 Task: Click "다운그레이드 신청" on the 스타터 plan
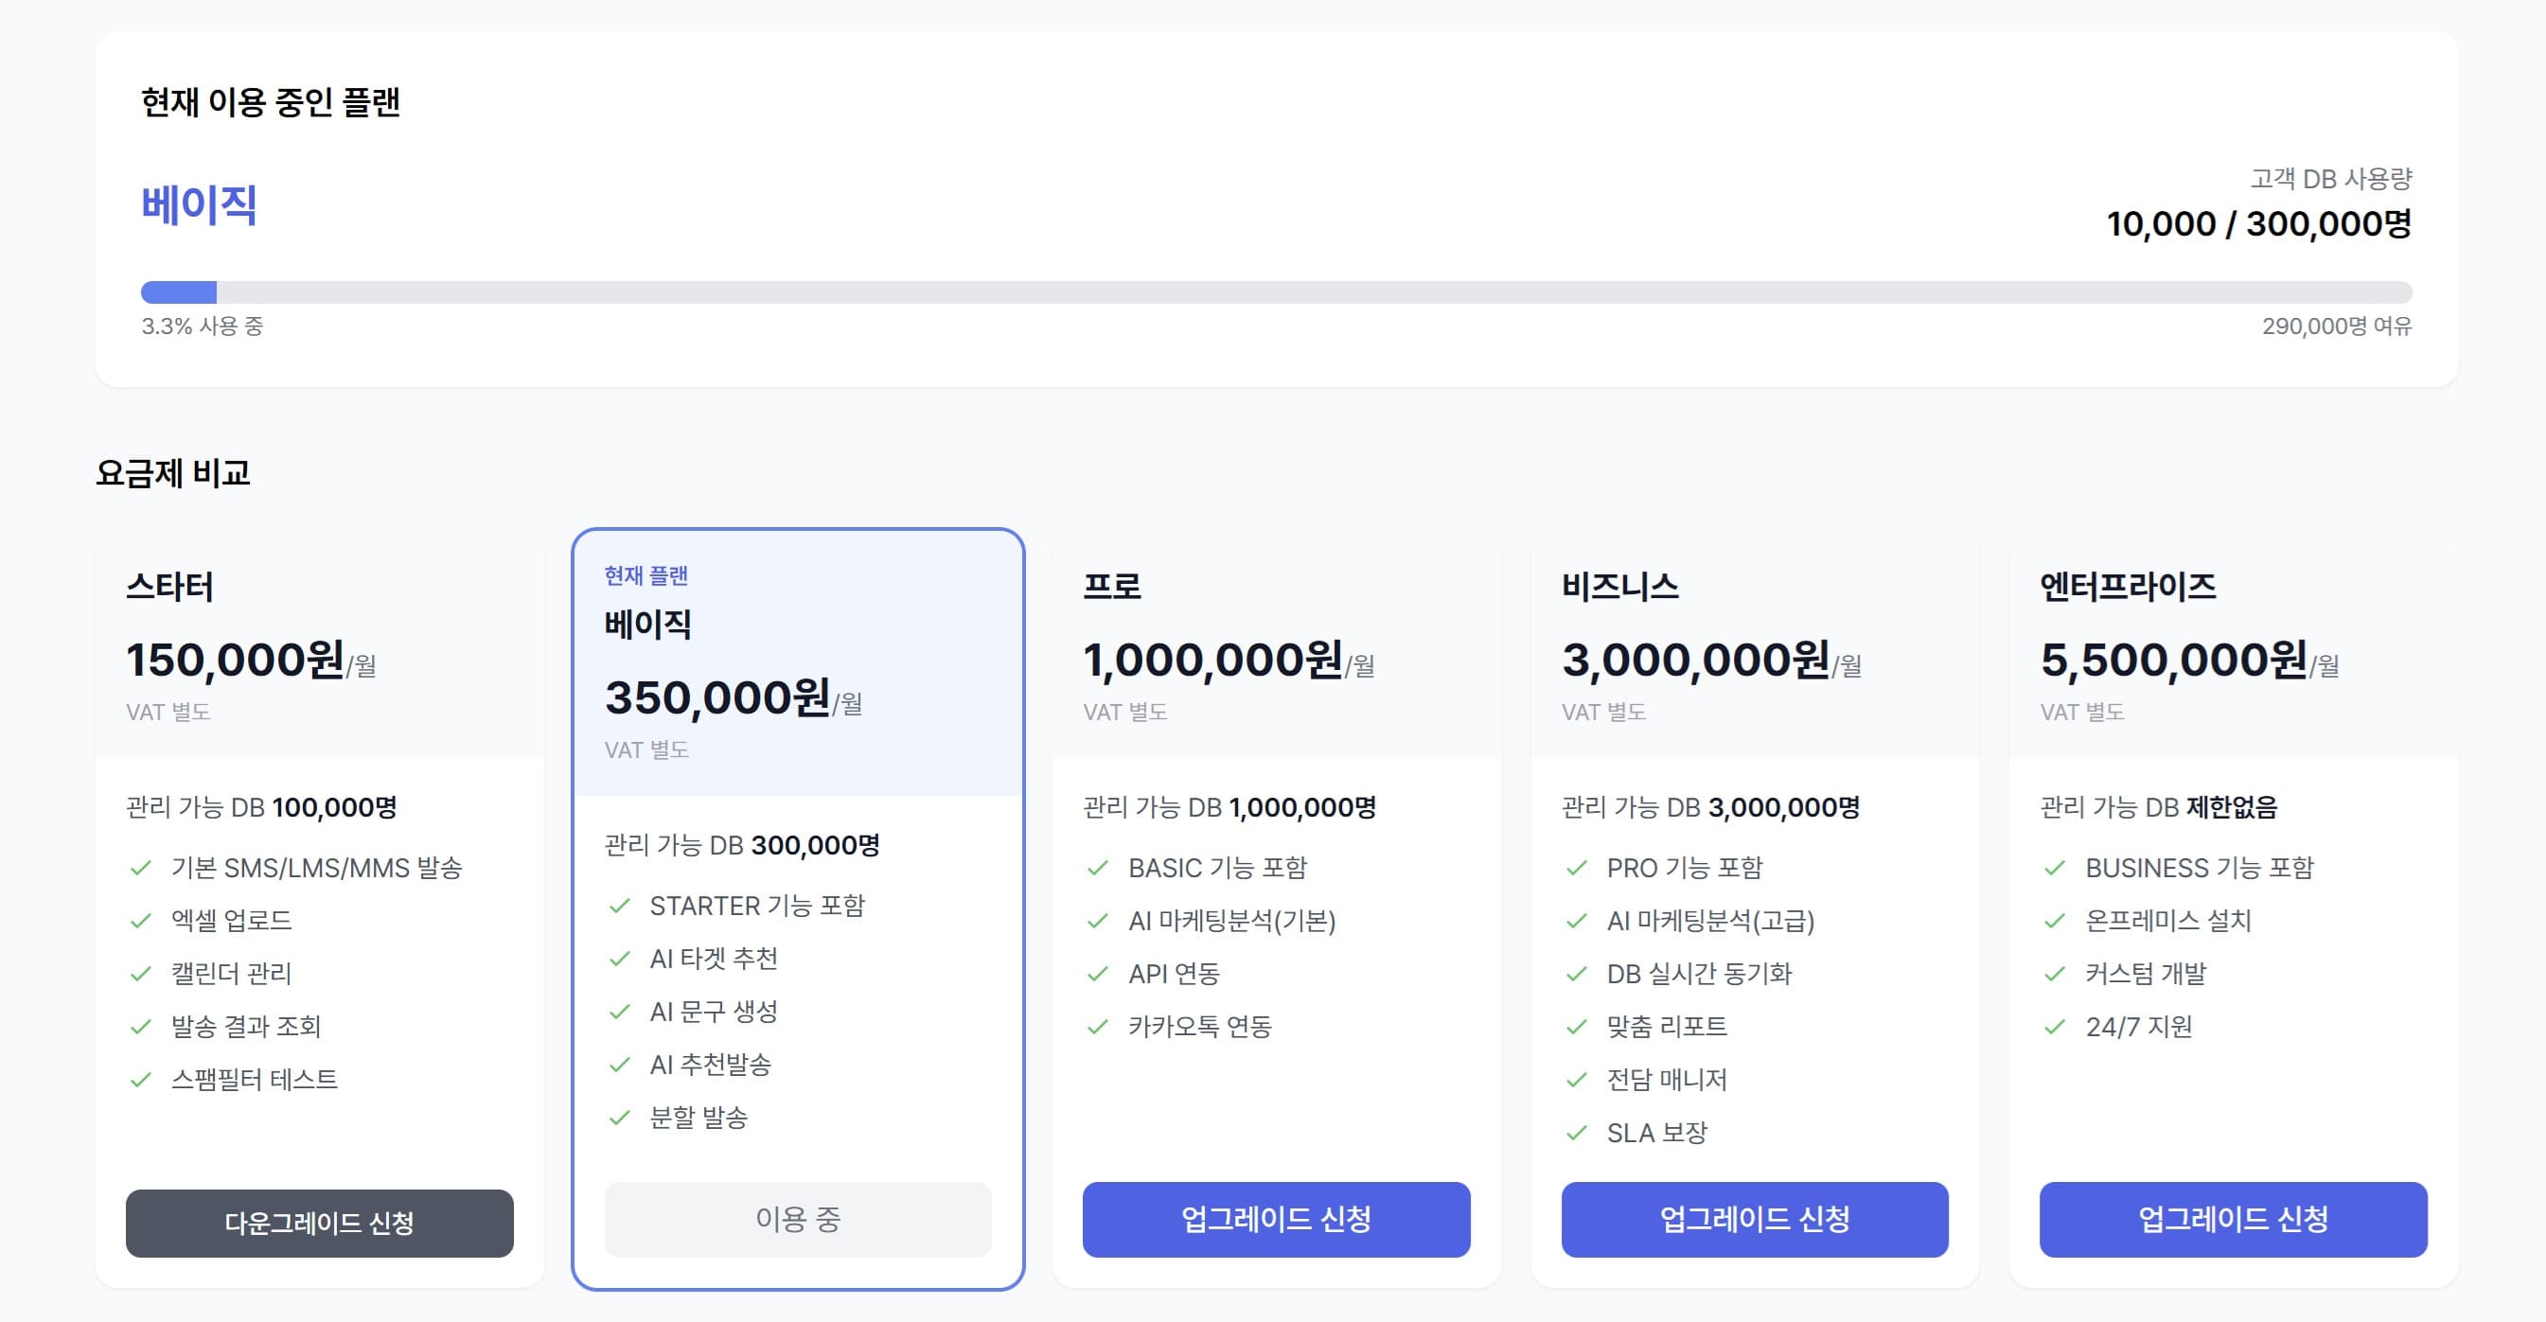[319, 1224]
